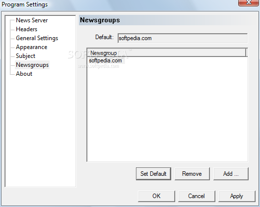Open the Appearance settings page

tap(31, 47)
